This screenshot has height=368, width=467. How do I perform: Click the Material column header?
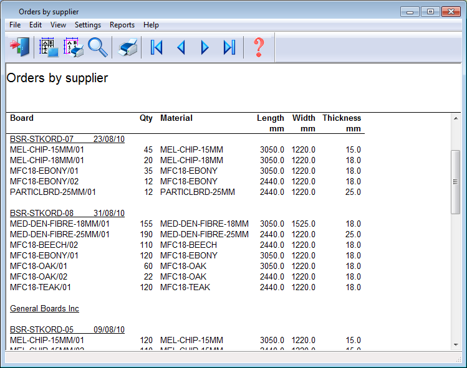click(x=176, y=118)
